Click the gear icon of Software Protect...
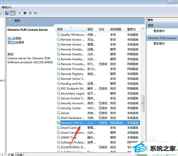Viewport: 178px width, 156px height. (58, 142)
